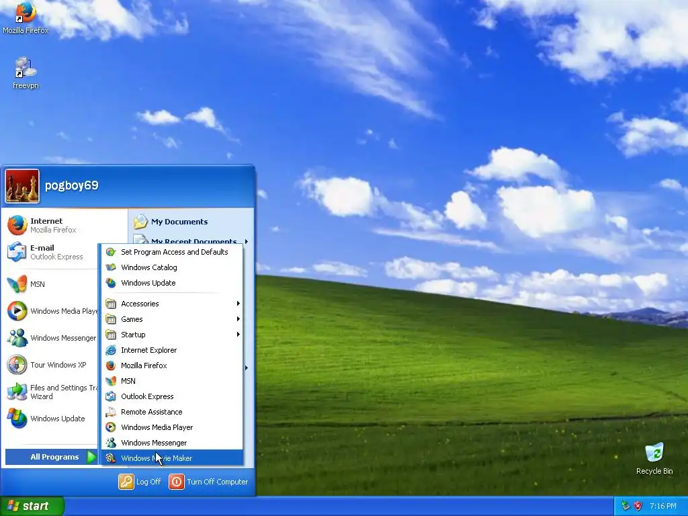Click the red security shield tray icon
The width and height of the screenshot is (688, 516).
(x=638, y=506)
